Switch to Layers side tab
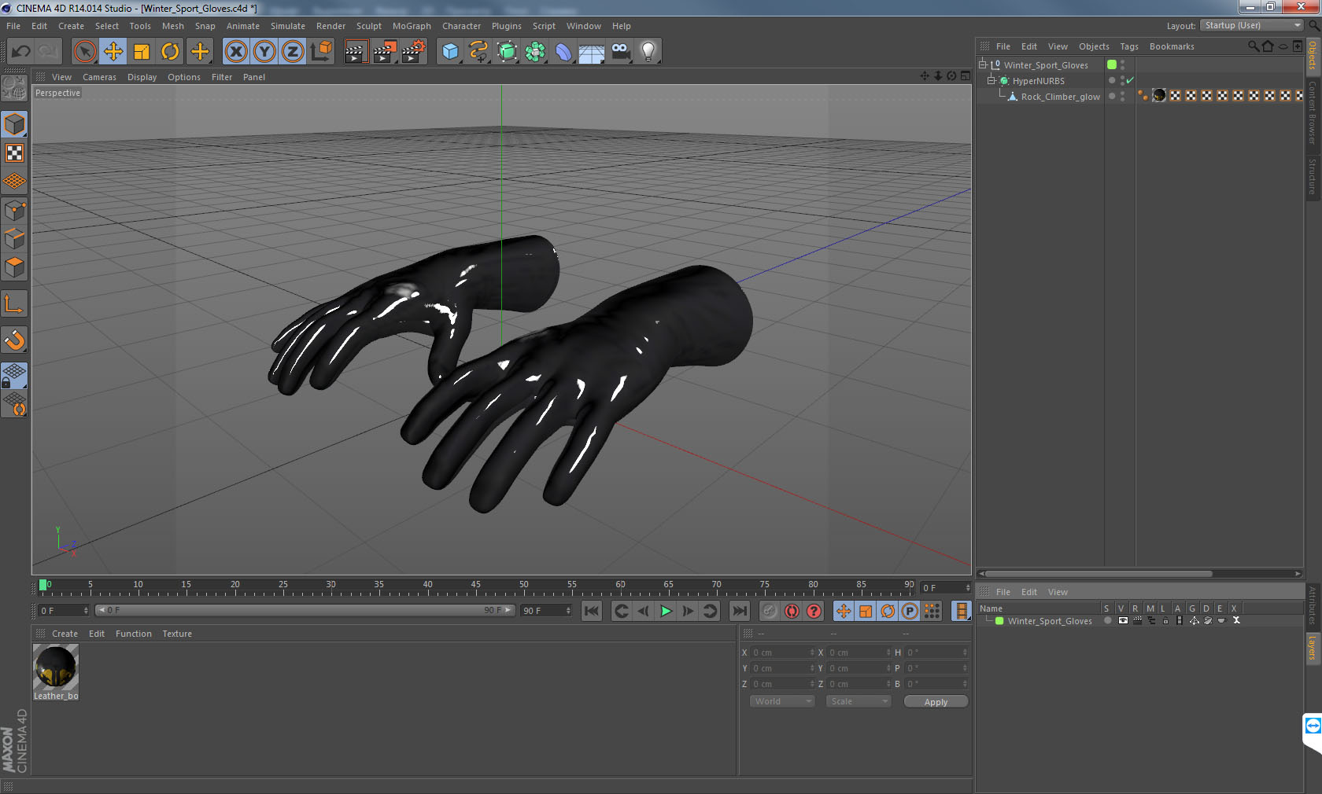Image resolution: width=1322 pixels, height=794 pixels. 1313,649
